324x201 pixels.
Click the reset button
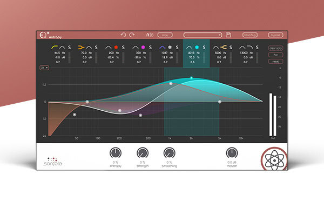pyautogui.click(x=275, y=62)
